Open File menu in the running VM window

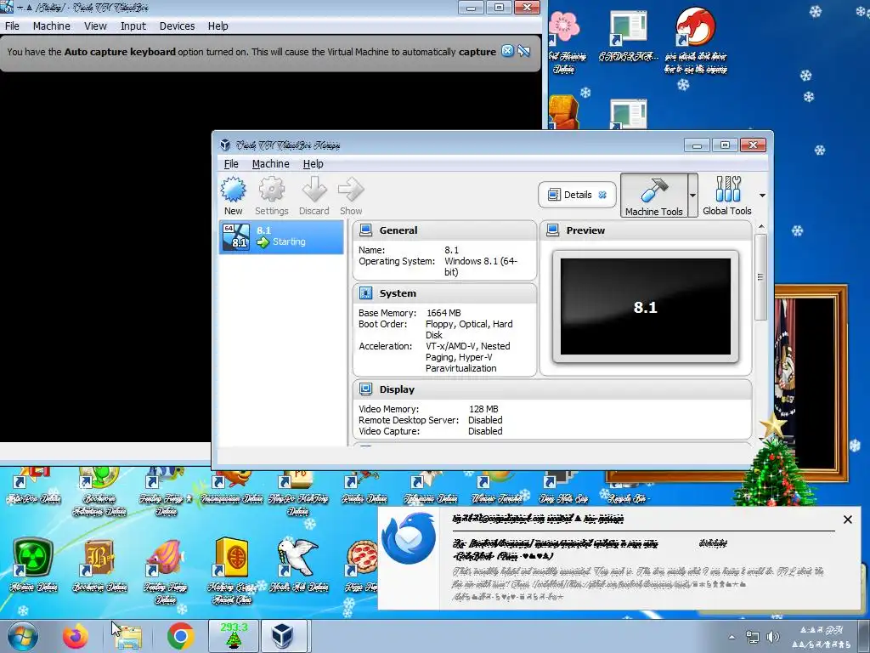12,26
